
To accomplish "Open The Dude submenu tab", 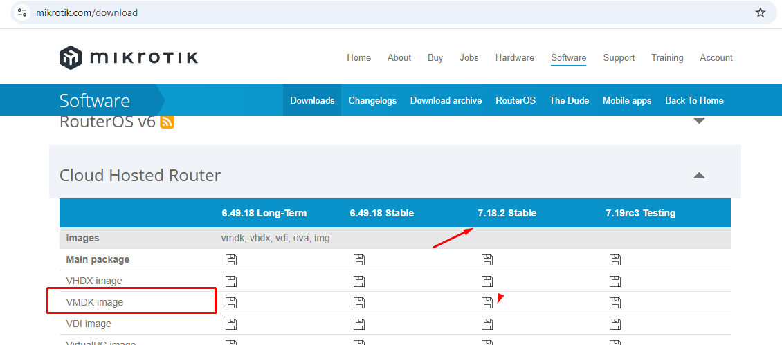I will (569, 100).
